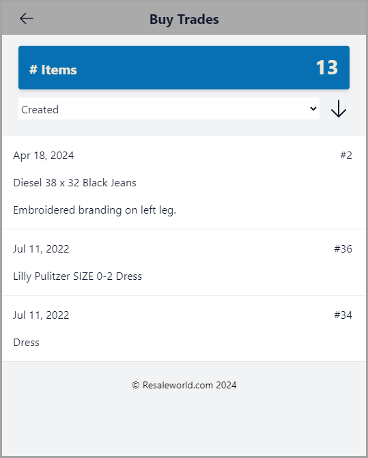Click the Jul 11, 2022 date of trade #36
This screenshot has height=458, width=368.
coord(41,249)
